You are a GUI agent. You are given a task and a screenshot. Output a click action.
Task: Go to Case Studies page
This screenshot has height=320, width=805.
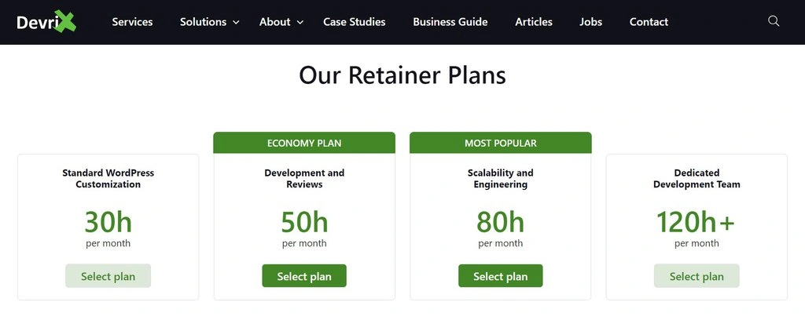354,22
